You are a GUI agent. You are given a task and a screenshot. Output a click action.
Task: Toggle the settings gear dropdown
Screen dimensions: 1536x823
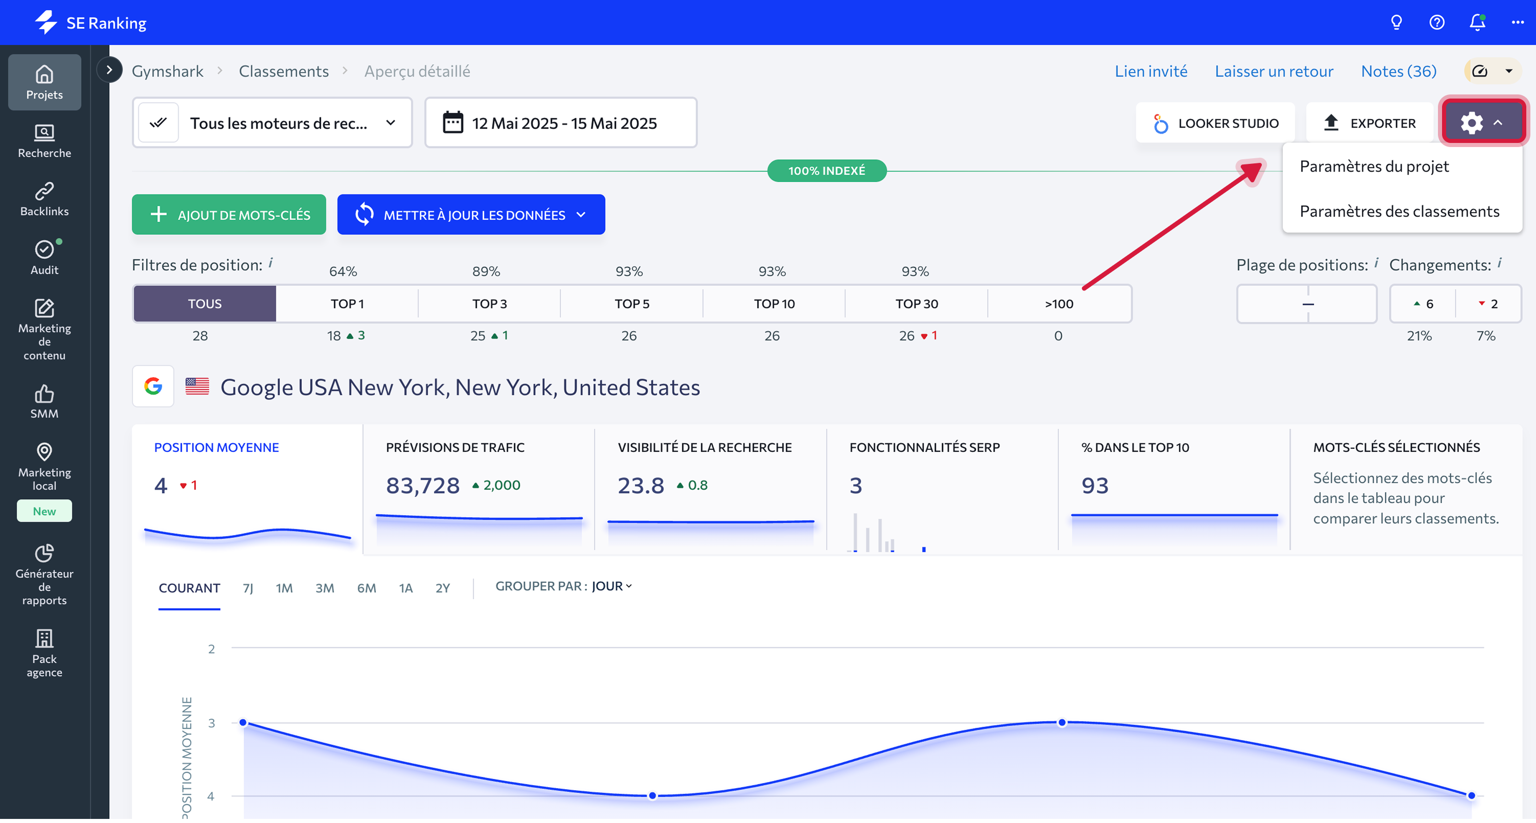click(x=1482, y=123)
